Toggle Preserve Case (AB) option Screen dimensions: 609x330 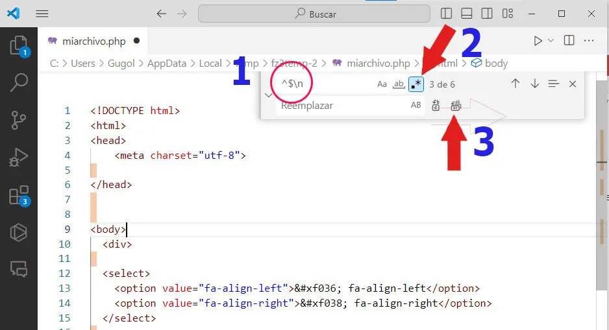coord(416,105)
